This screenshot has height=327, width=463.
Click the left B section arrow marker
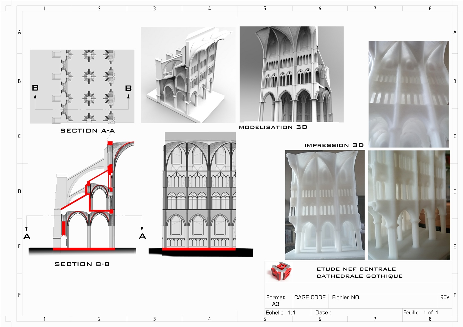(35, 92)
